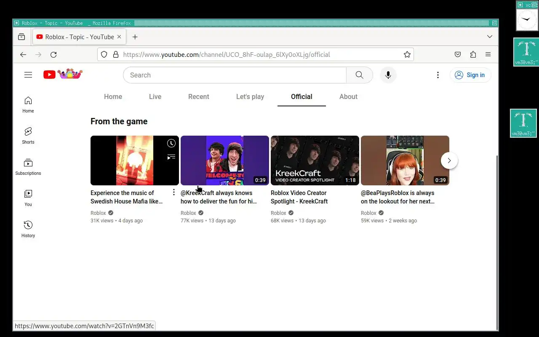Open Roblox channel under BeaPlaysRoblox video
Viewport: 539px width, 337px height.
(368, 213)
